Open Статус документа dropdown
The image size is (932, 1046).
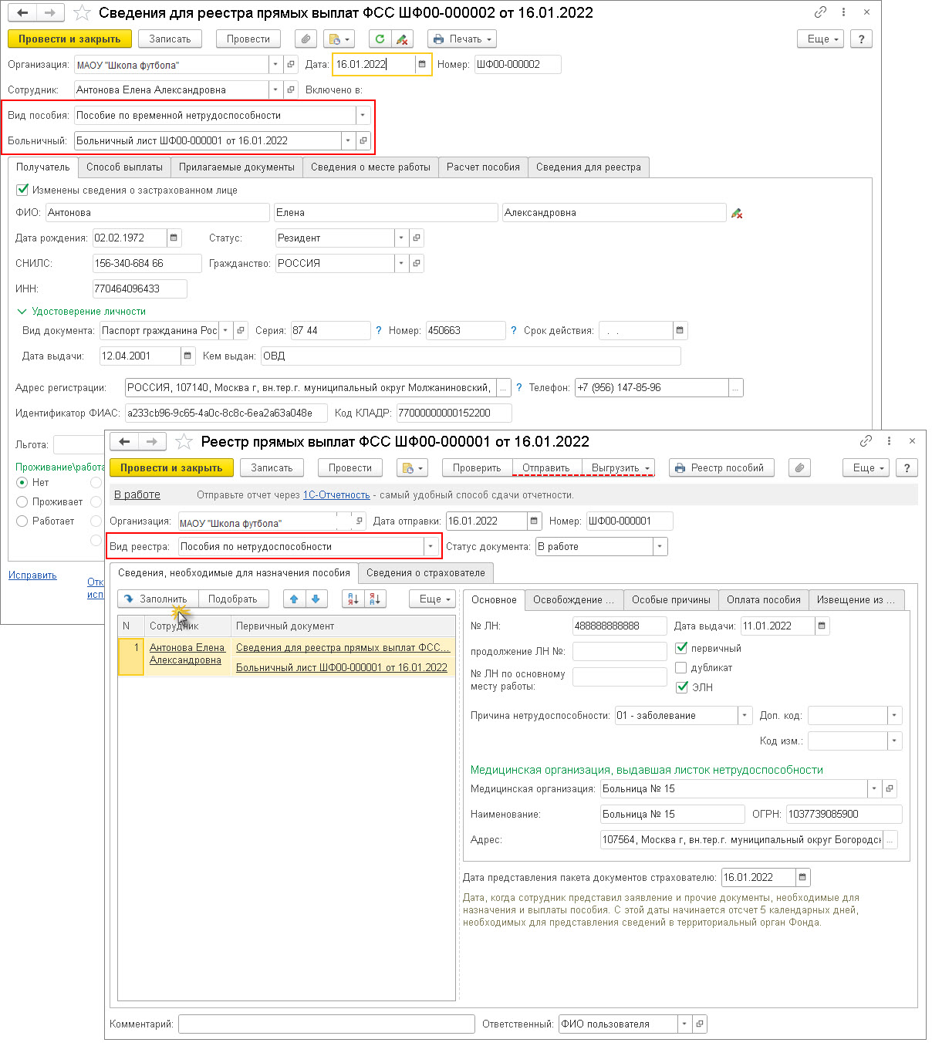coord(660,546)
